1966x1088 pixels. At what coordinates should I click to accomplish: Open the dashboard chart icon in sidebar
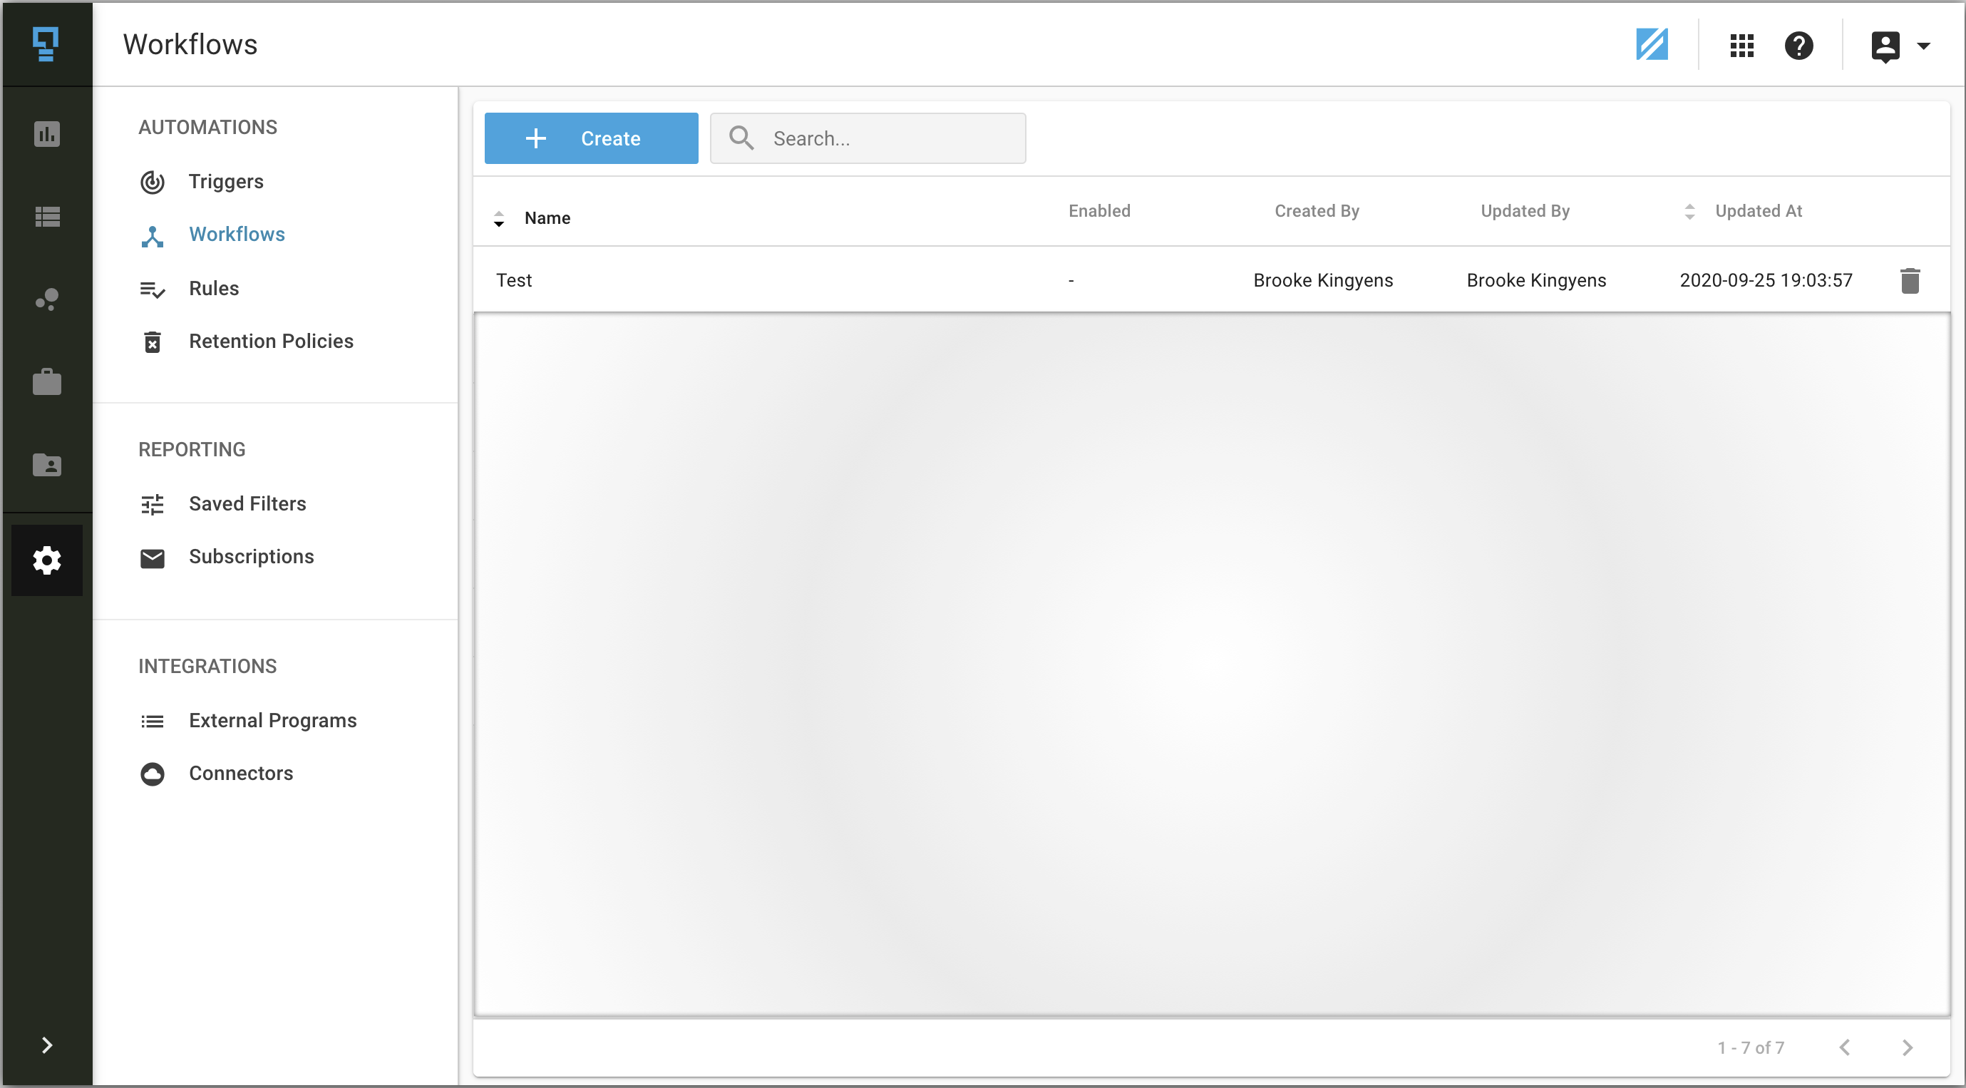tap(46, 134)
